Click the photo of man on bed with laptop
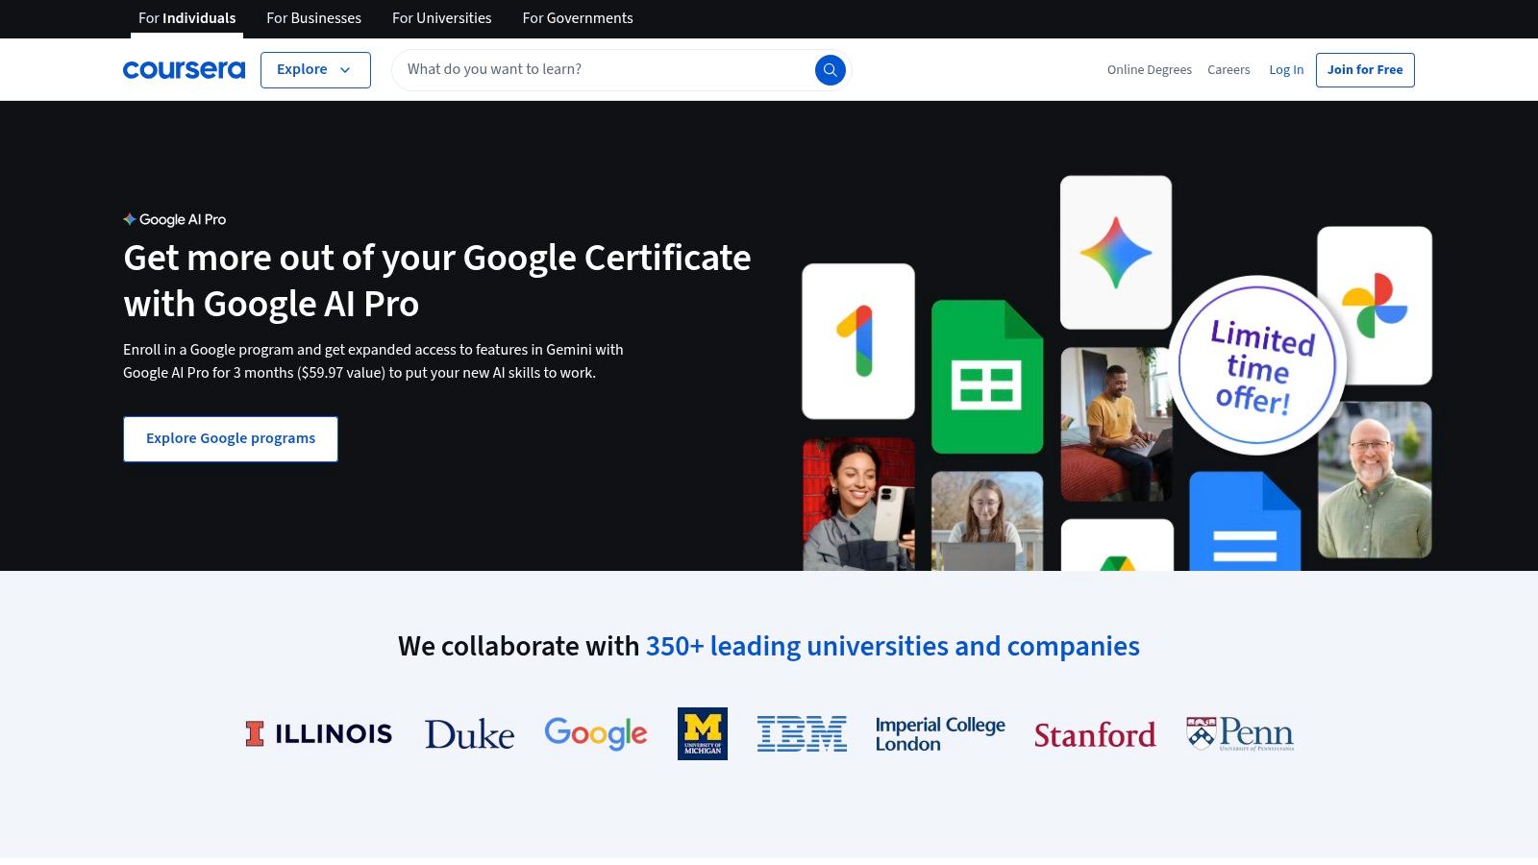 point(1116,424)
